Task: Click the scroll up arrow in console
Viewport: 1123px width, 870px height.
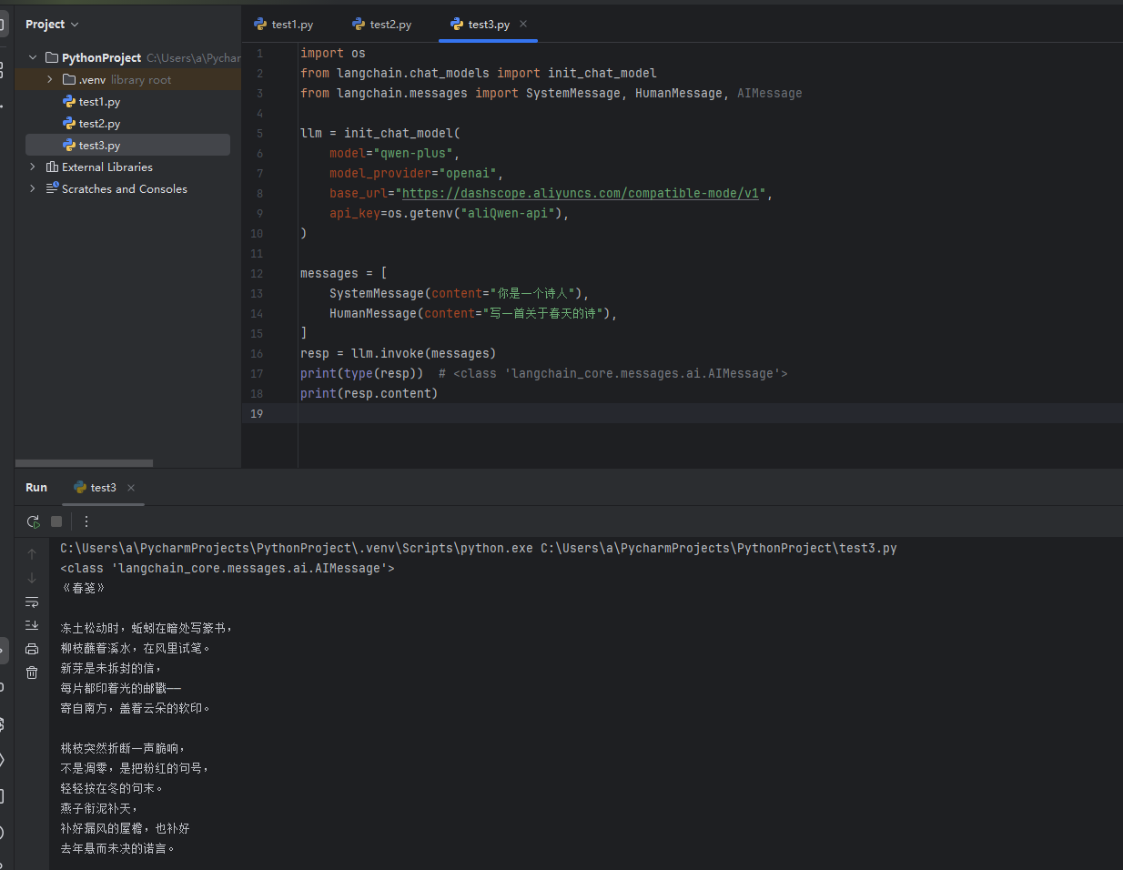Action: tap(32, 554)
